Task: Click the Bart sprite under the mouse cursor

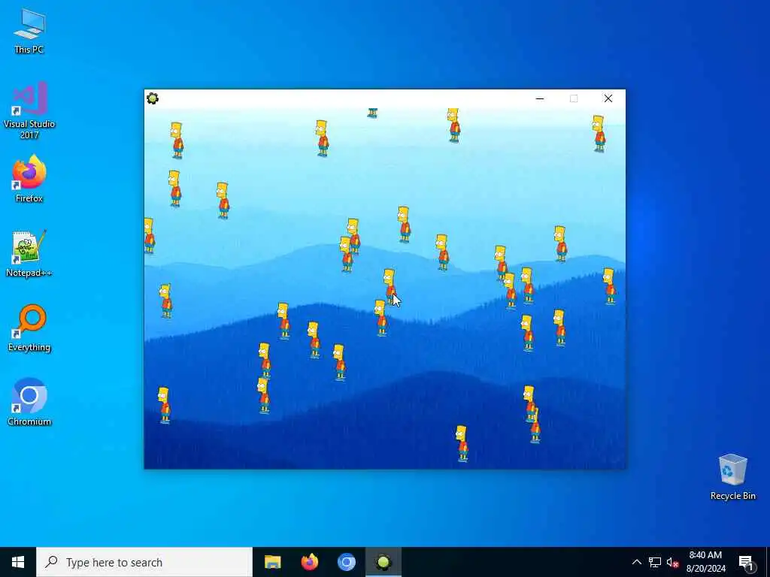Action: pos(390,286)
